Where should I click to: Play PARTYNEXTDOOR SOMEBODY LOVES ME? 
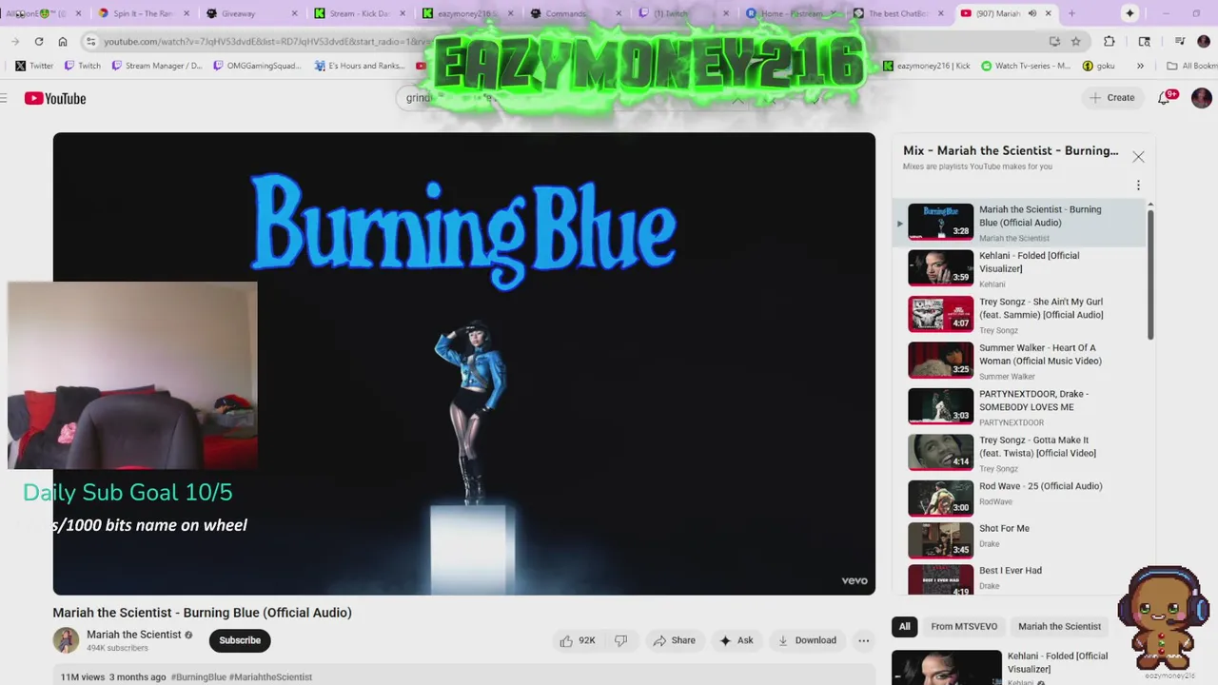point(1019,407)
